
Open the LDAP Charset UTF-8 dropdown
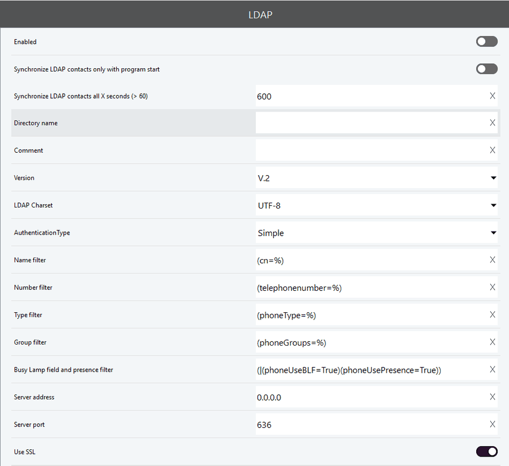click(377, 205)
